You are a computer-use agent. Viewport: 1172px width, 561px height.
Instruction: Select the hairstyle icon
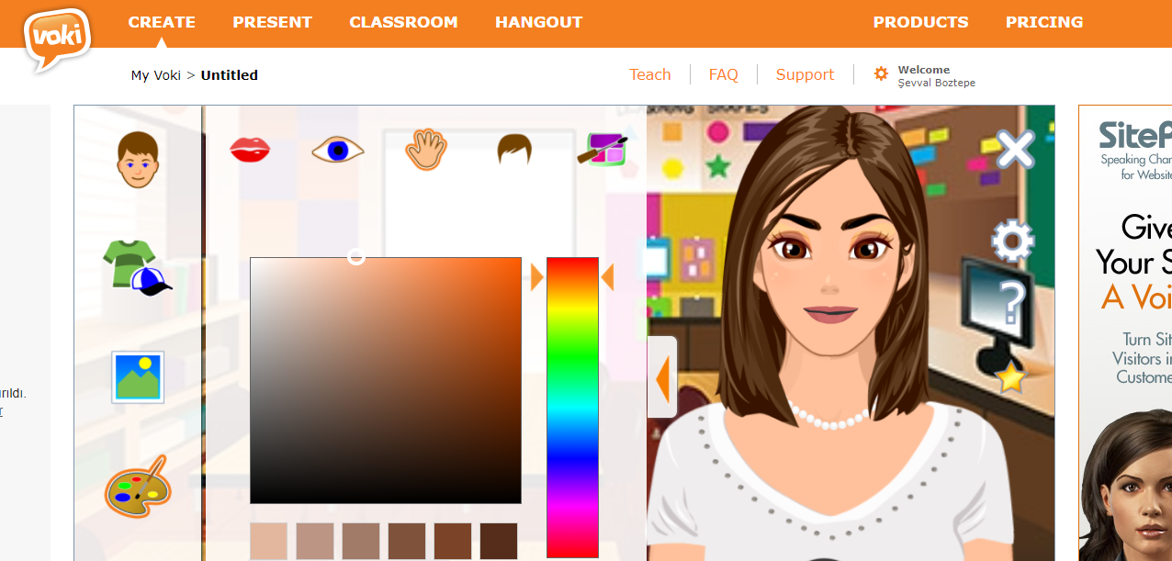pyautogui.click(x=513, y=150)
